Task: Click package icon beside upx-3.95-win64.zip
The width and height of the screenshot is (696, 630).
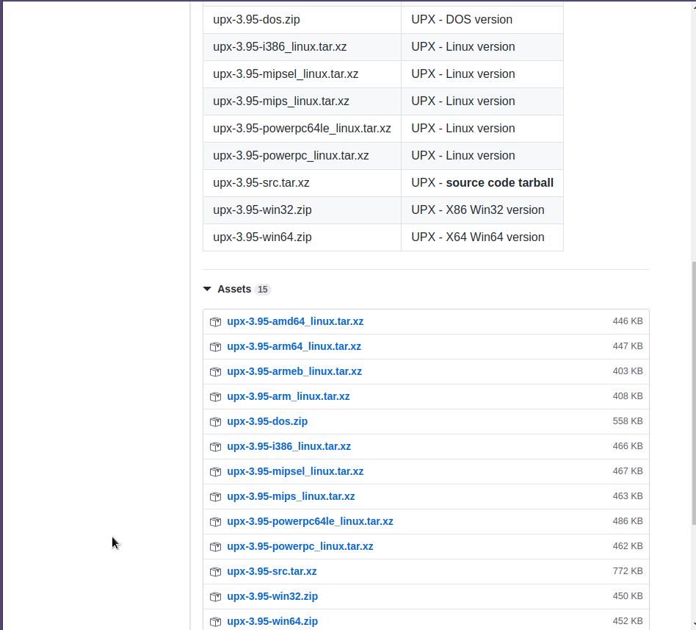Action: 215,621
